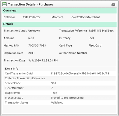Click the 'Transaction Reference' label
Viewport: 119px width, 116px height.
point(73,31)
